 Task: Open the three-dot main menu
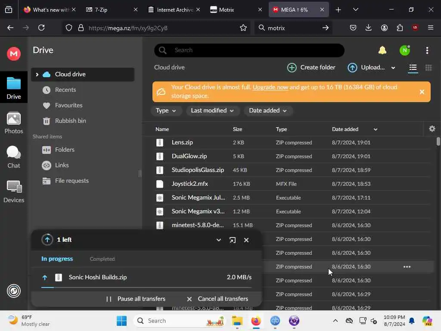(427, 50)
